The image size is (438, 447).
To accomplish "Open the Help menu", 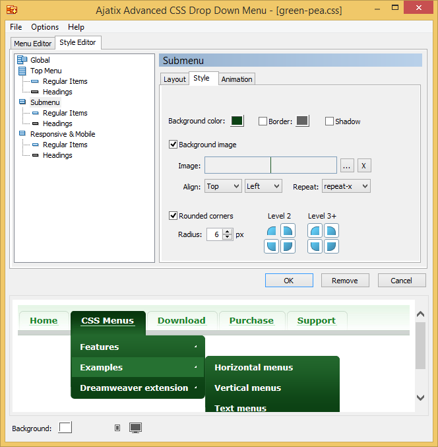I will [x=76, y=27].
